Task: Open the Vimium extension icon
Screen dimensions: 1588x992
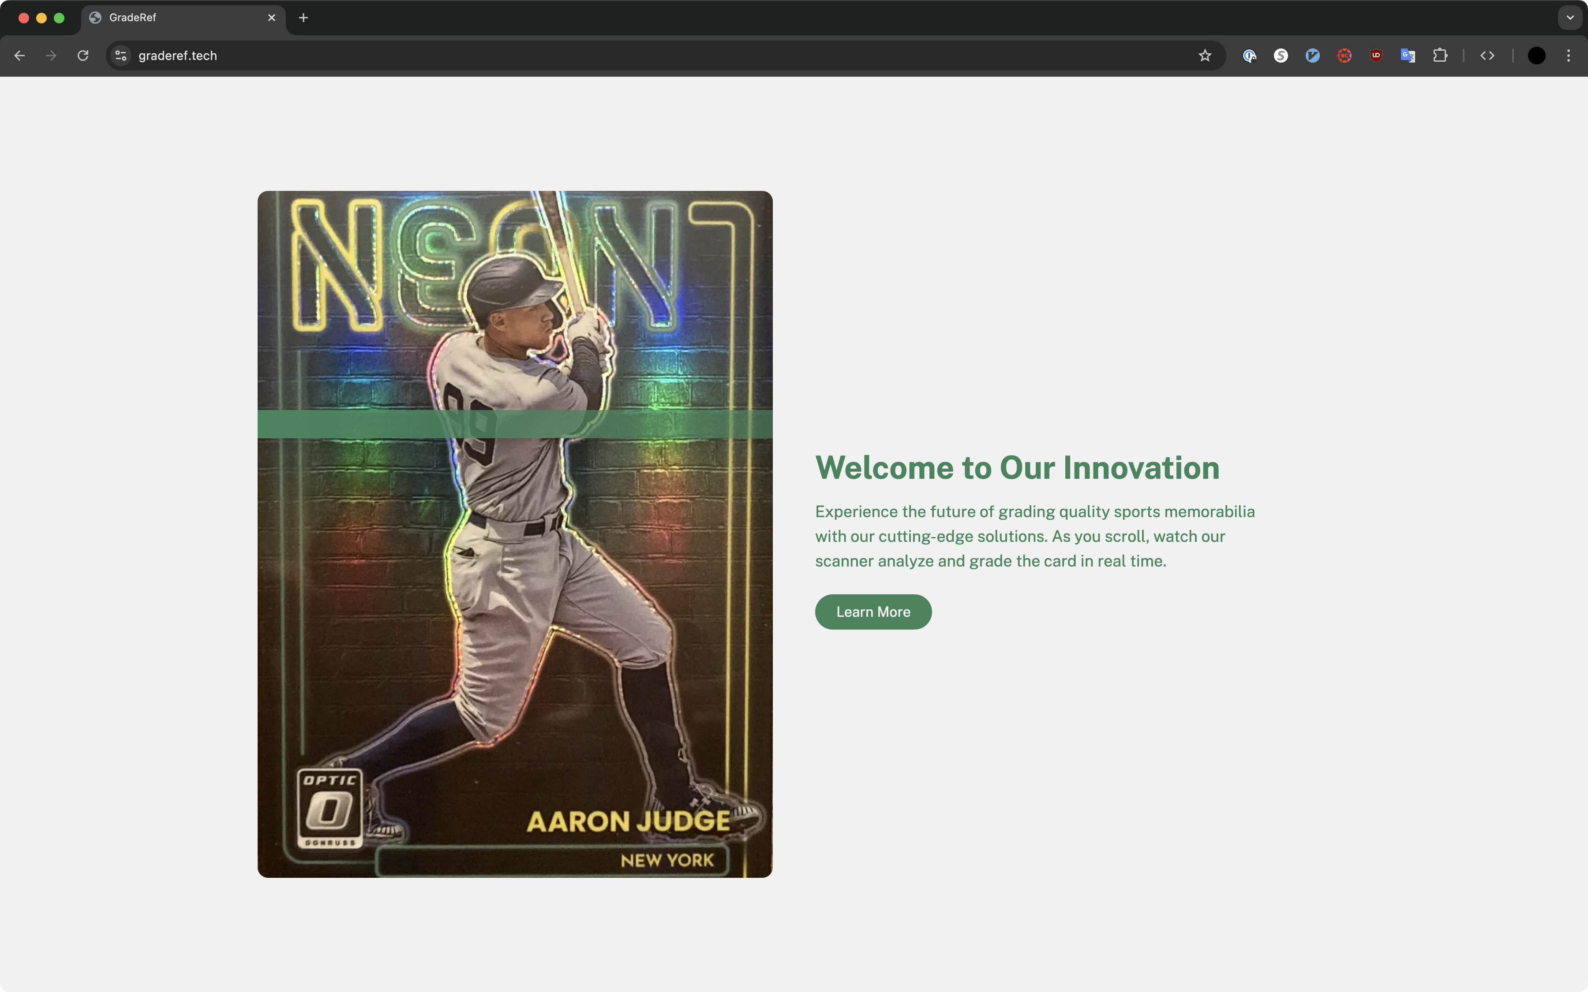Action: [x=1312, y=56]
